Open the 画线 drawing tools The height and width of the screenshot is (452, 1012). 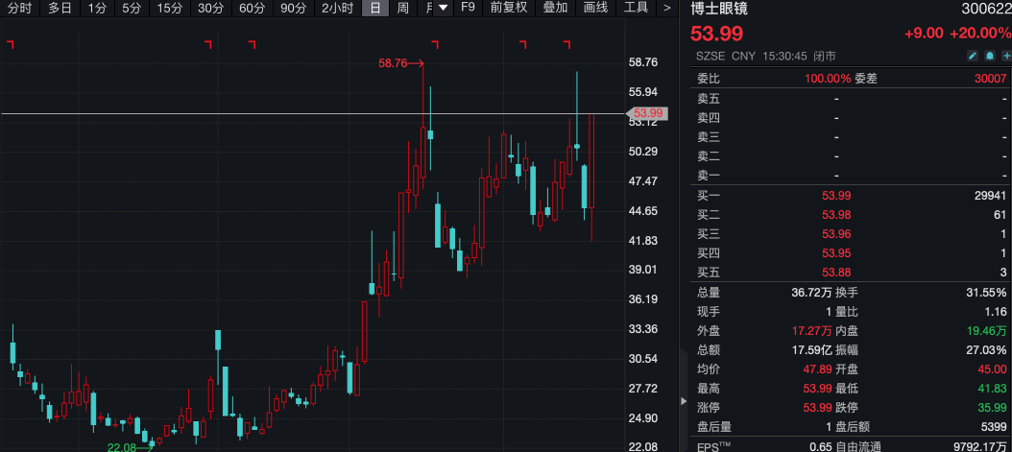pyautogui.click(x=595, y=9)
